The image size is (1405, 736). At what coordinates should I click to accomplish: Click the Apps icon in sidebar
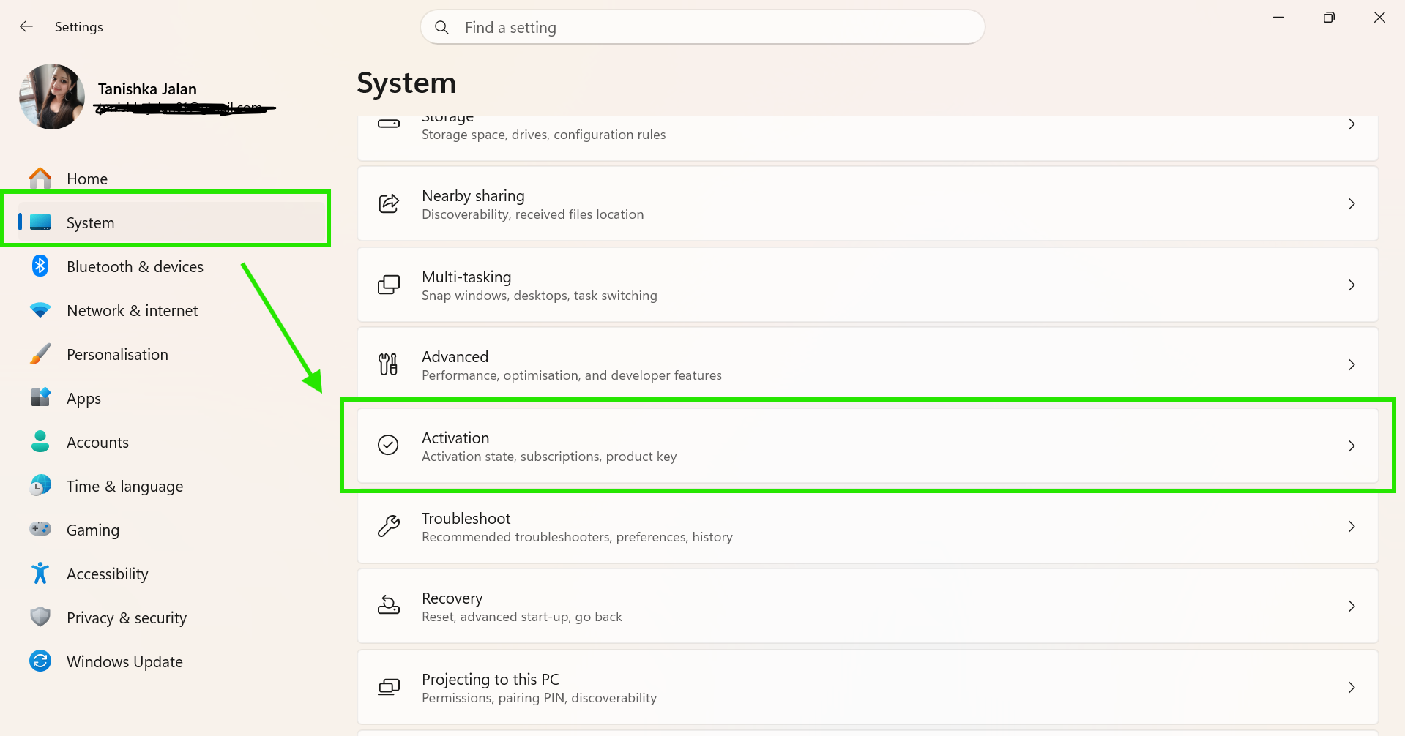point(40,397)
